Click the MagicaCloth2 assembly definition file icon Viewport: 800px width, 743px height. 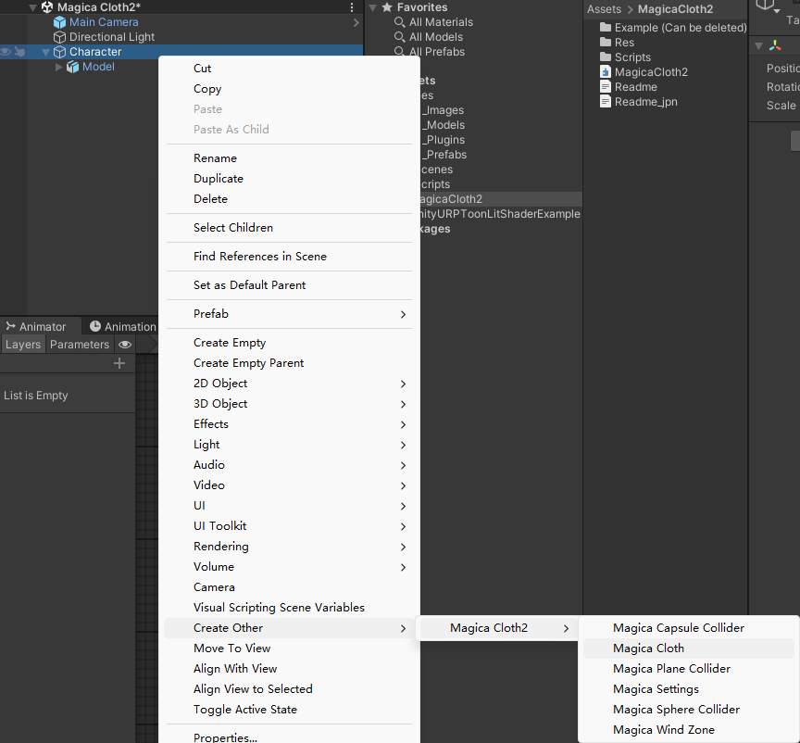tap(606, 72)
